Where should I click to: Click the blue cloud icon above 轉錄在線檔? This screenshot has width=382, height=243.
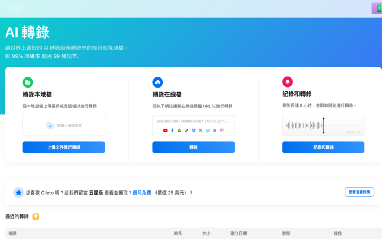pos(158,82)
